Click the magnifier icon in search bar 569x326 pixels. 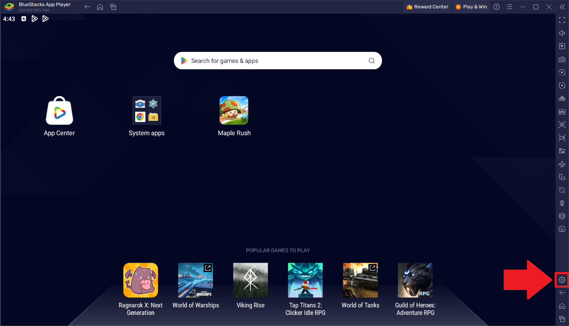[x=372, y=60]
